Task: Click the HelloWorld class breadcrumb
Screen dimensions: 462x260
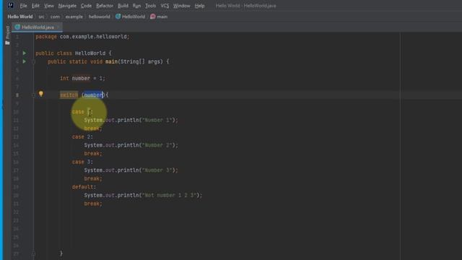Action: coord(130,17)
